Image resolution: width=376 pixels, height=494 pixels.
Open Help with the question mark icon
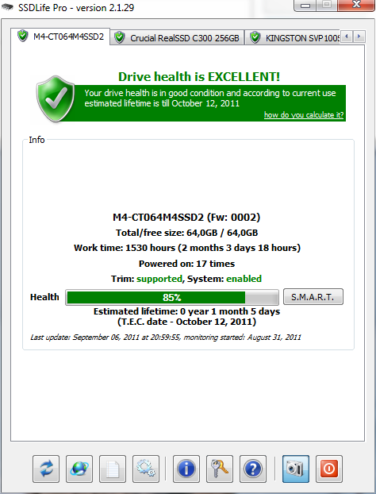[x=253, y=469]
